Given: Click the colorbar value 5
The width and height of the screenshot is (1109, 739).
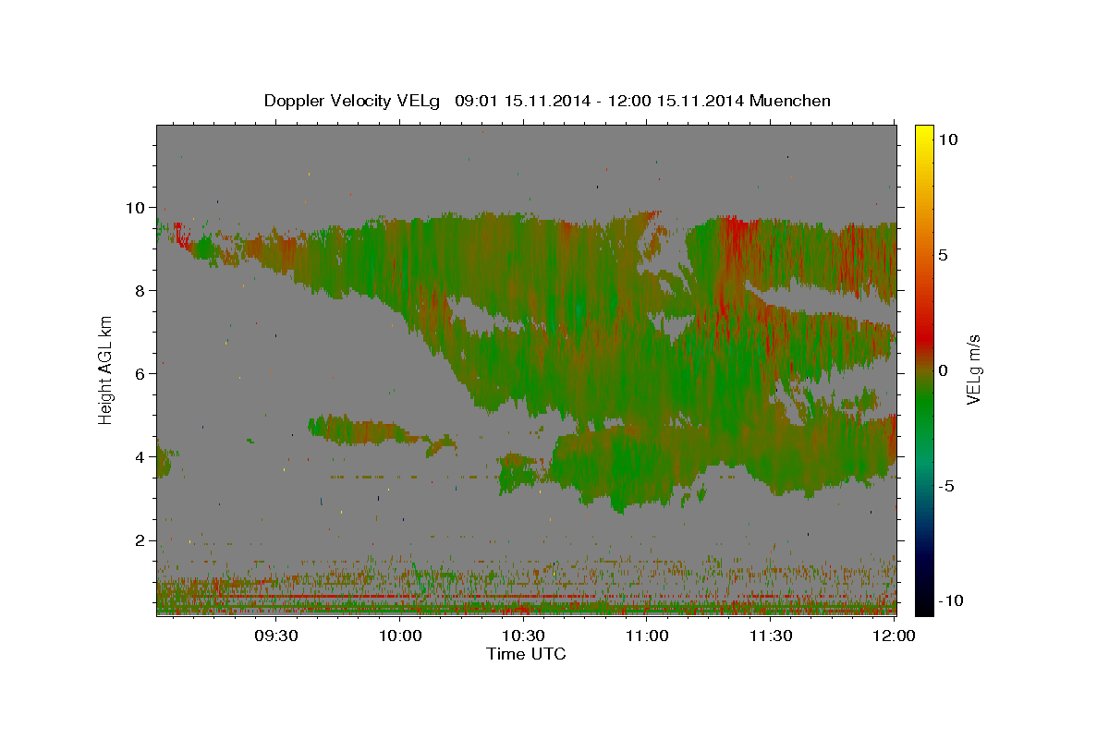Looking at the screenshot, I should tap(944, 254).
